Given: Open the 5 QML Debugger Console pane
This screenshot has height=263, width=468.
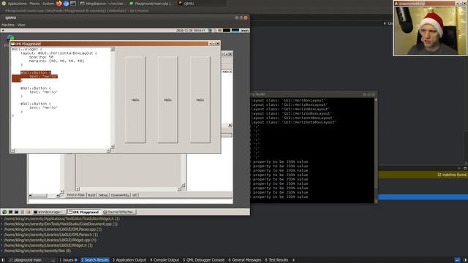Looking at the screenshot, I should point(203,260).
